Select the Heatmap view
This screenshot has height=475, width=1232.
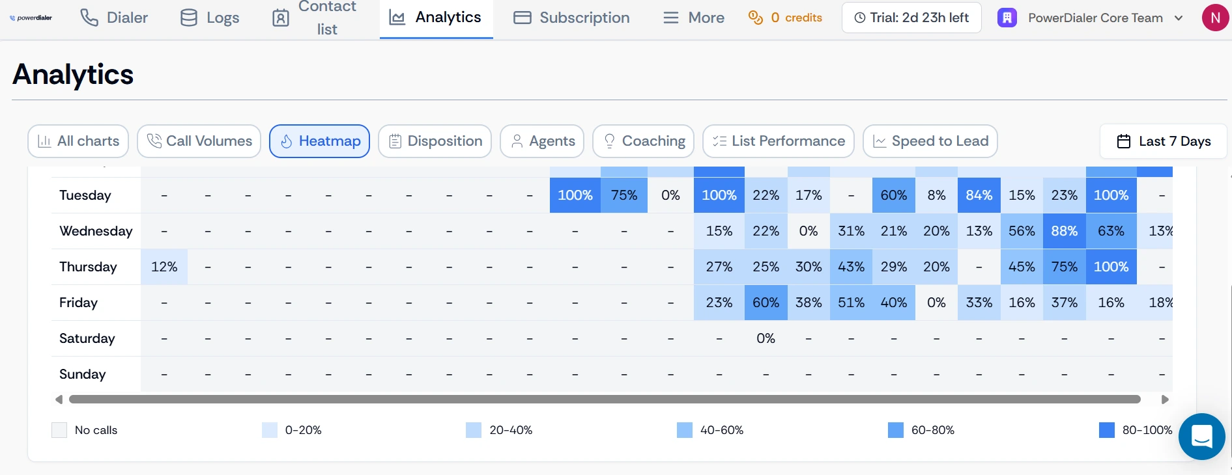(x=319, y=141)
